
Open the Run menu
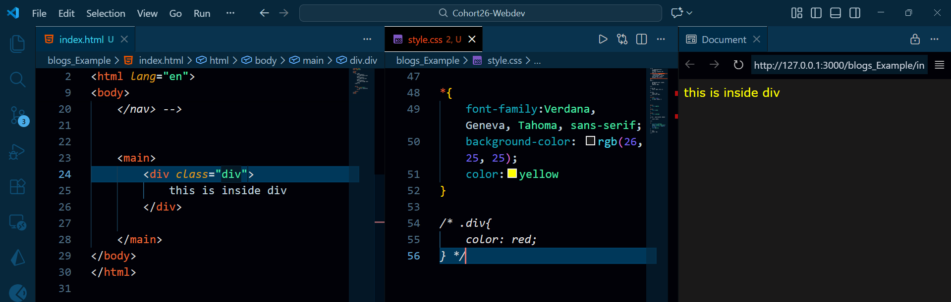pyautogui.click(x=202, y=13)
